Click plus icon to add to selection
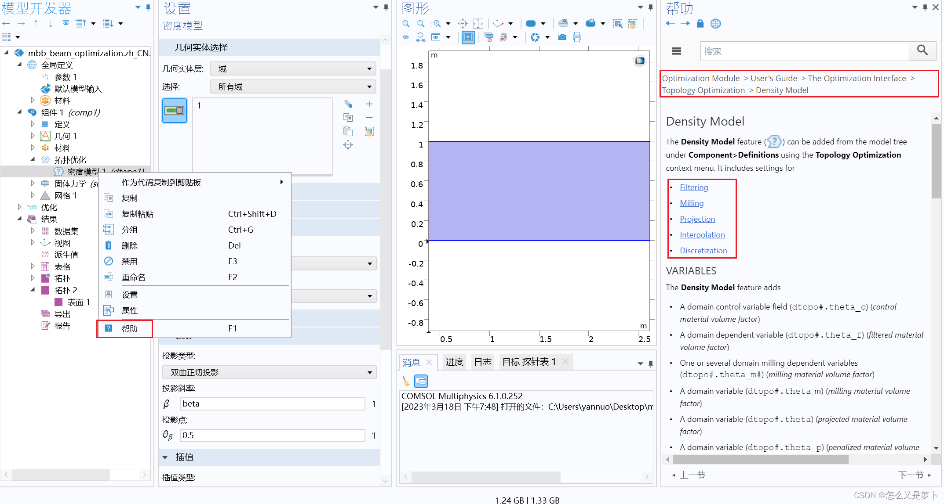The width and height of the screenshot is (944, 504). [x=369, y=104]
